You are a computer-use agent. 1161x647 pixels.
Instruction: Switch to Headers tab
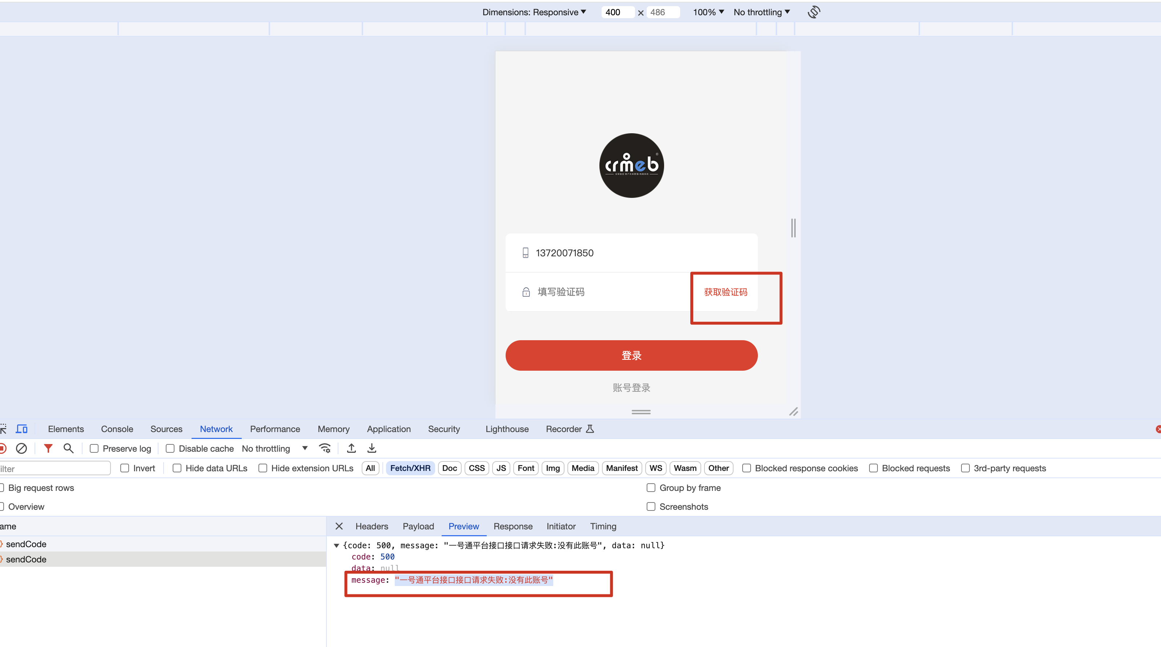(372, 526)
